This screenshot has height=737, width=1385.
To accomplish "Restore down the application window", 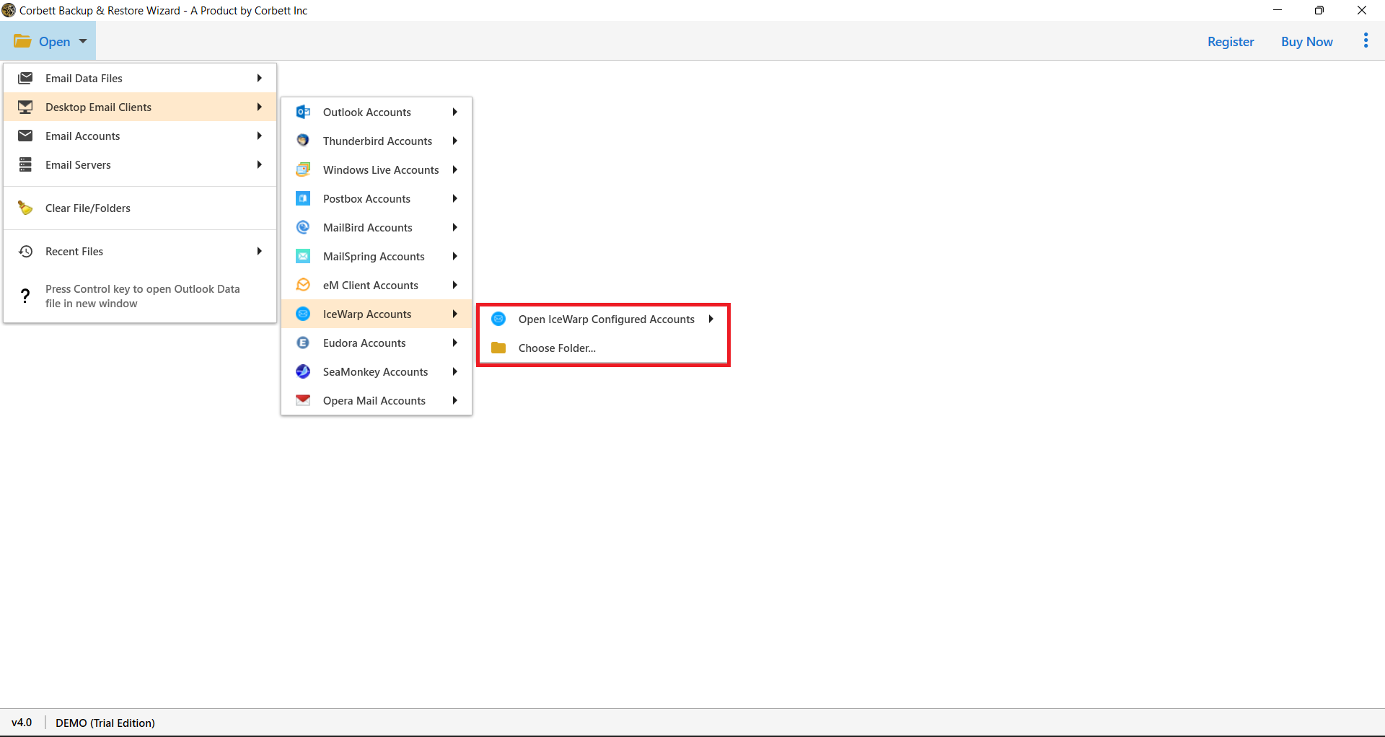I will [1319, 10].
